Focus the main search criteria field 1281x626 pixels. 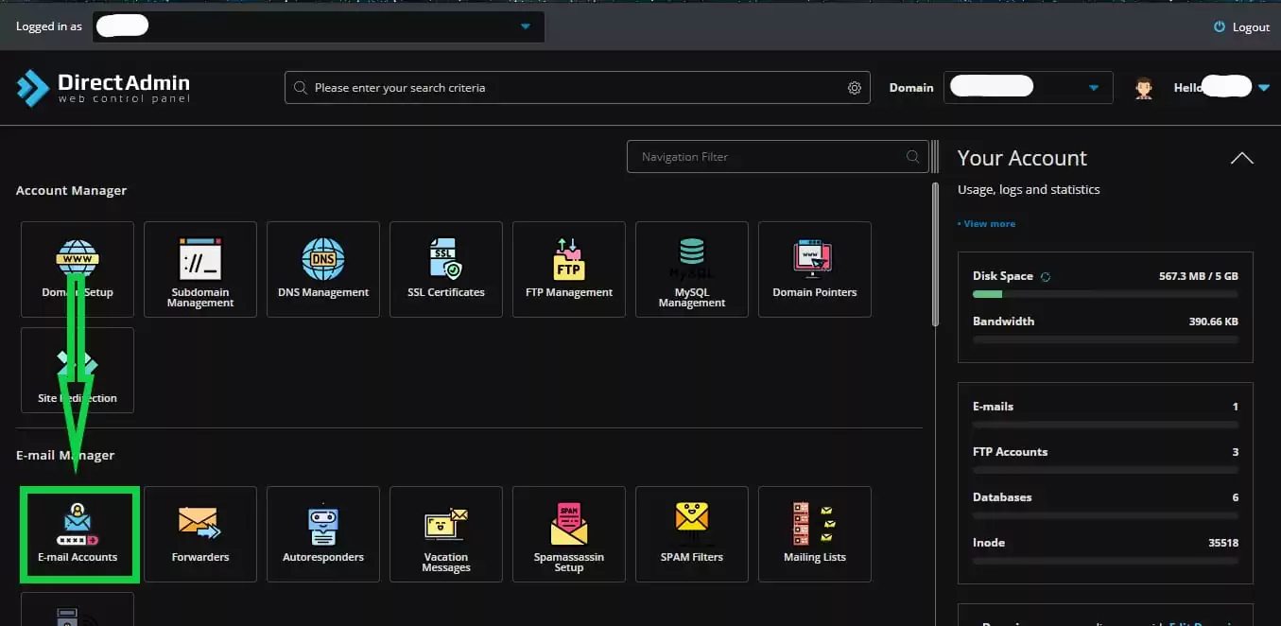click(x=578, y=88)
